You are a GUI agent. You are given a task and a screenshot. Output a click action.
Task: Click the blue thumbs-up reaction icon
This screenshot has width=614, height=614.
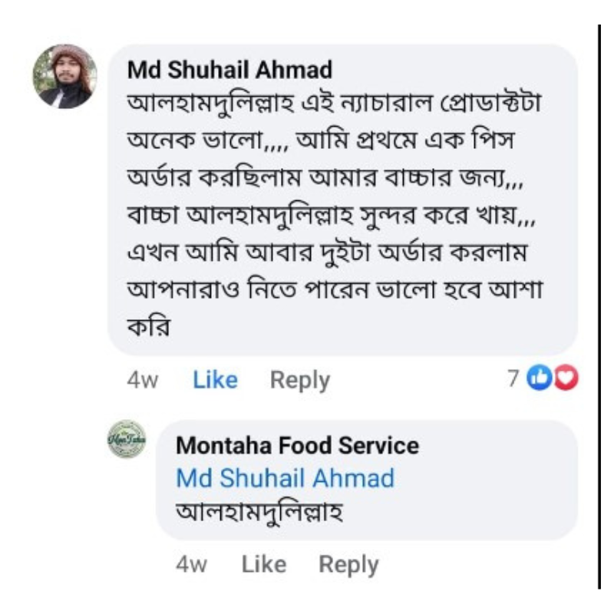542,378
